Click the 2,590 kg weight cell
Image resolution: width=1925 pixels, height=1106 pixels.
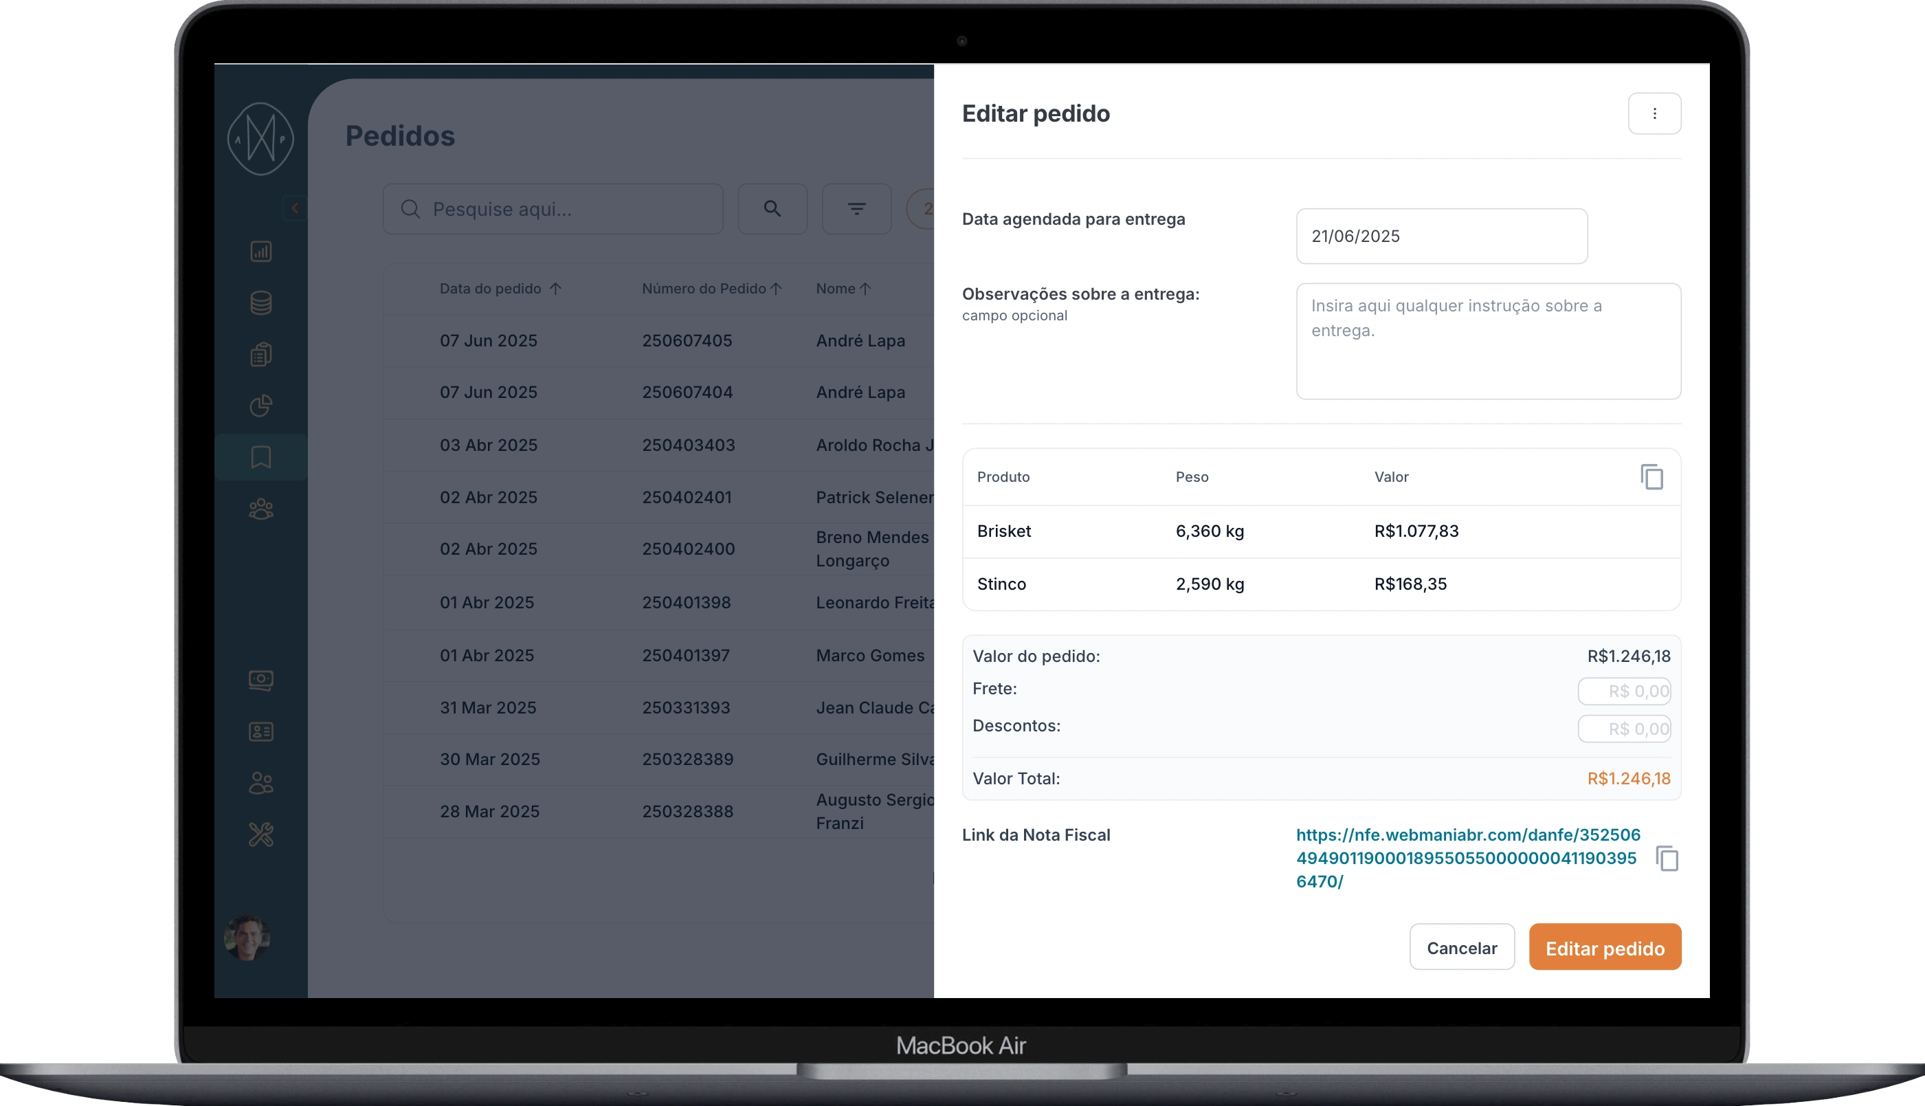pos(1210,584)
